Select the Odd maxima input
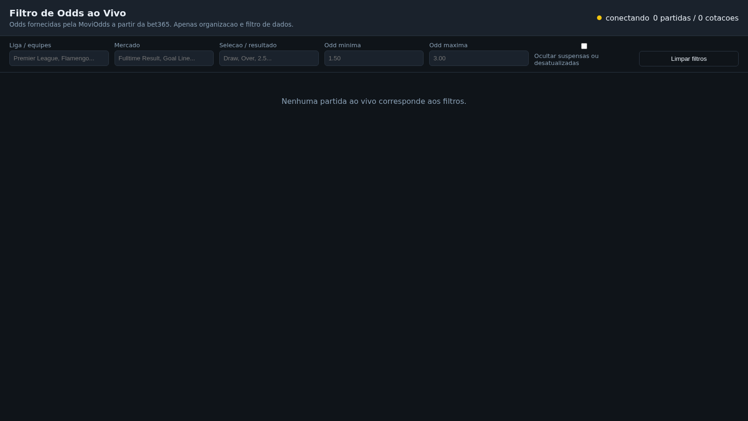748x421 pixels. click(479, 58)
